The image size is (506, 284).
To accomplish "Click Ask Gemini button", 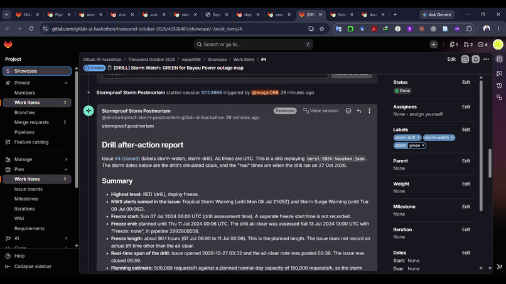I will pos(437,14).
